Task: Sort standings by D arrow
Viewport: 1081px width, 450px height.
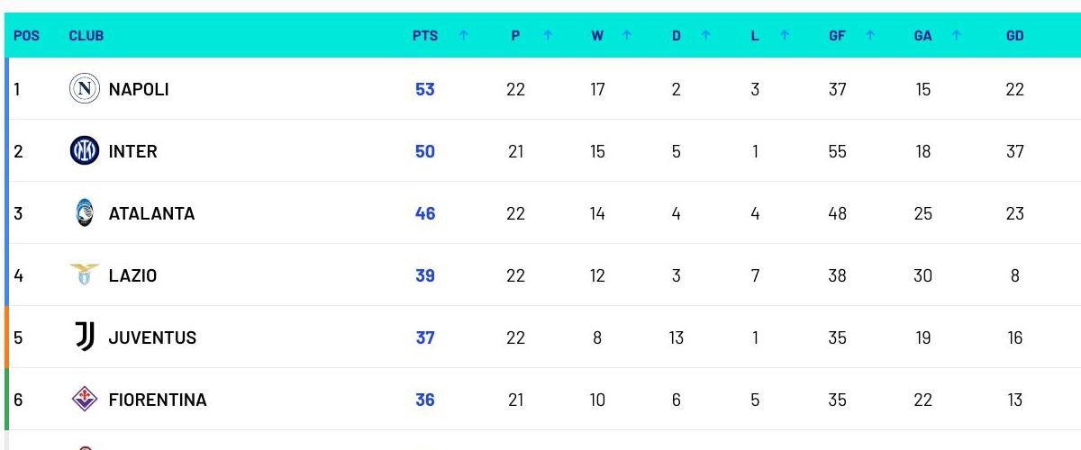Action: (x=705, y=36)
